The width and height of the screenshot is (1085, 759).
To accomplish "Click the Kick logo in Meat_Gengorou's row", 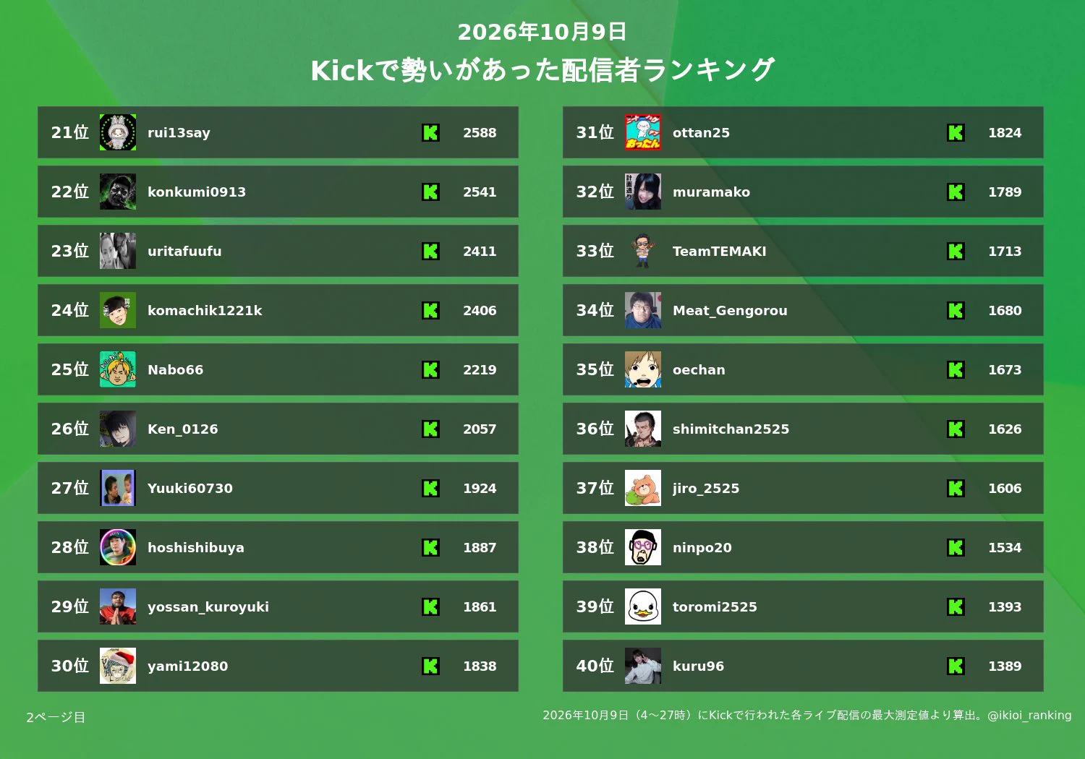I will 956,310.
